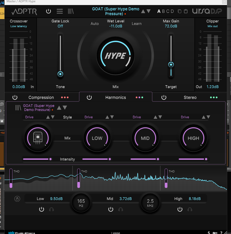This screenshot has height=234, width=231.
Task: Switch to state A
Action: click(159, 11)
